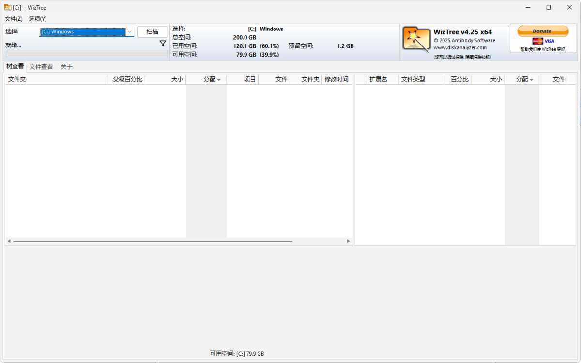The image size is (581, 363).
Task: Click the 修改时间 column header
Action: [x=336, y=79]
